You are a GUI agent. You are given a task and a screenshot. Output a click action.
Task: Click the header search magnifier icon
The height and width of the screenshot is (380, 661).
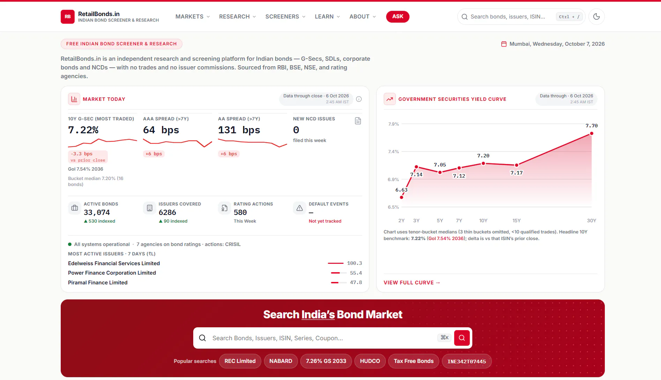[x=464, y=17]
